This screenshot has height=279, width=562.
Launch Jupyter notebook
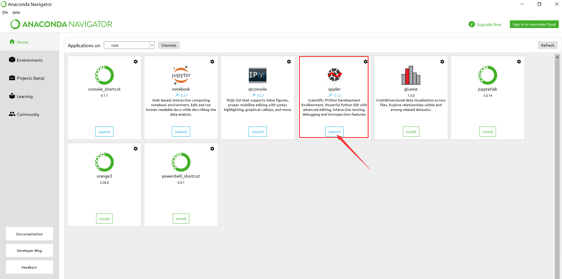[181, 132]
